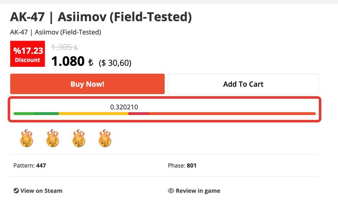This screenshot has width=338, height=204.
Task: Click the first flaming skull sticker
Action: click(26, 138)
